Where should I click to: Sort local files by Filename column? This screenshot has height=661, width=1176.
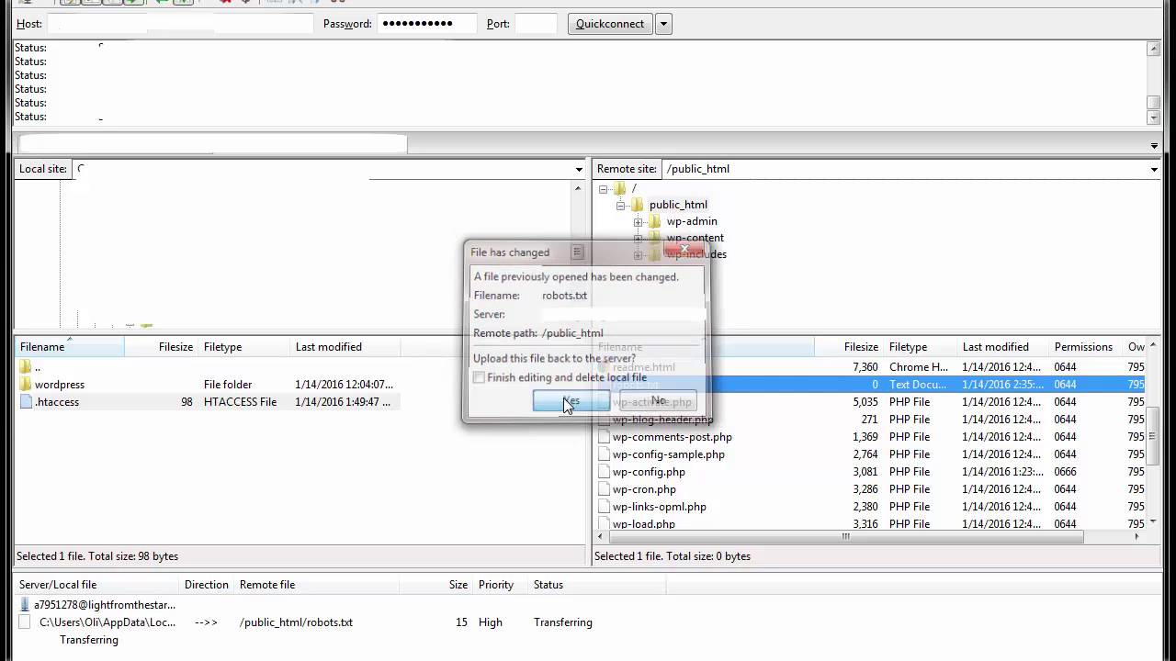point(70,347)
